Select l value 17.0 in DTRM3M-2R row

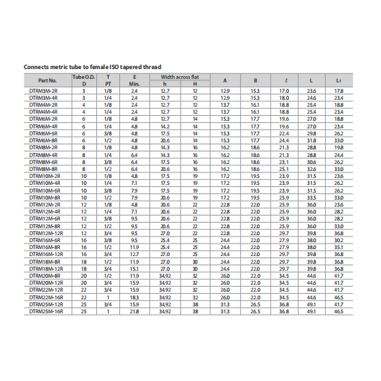pos(284,91)
